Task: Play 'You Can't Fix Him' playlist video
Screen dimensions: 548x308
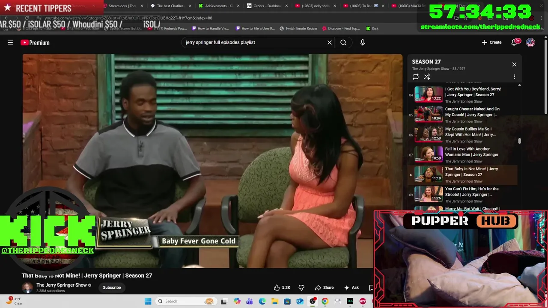Action: click(465, 195)
